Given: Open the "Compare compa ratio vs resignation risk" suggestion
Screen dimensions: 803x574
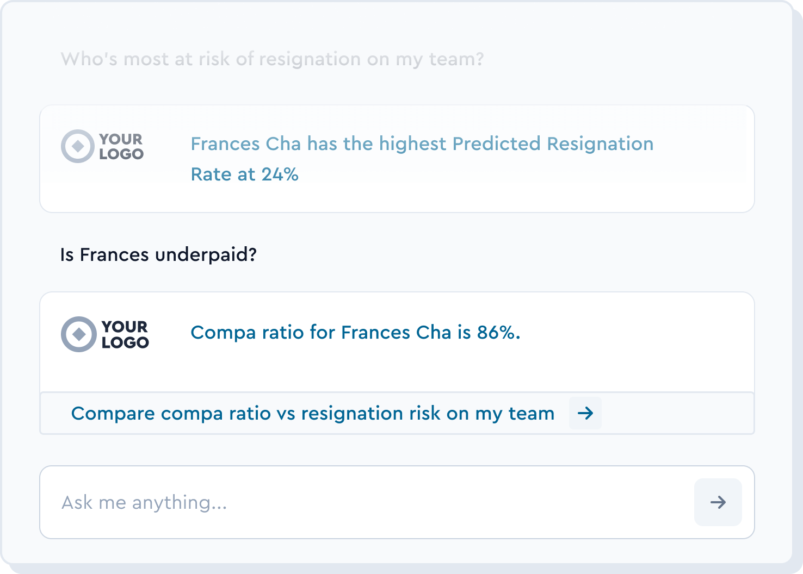Looking at the screenshot, I should point(312,414).
